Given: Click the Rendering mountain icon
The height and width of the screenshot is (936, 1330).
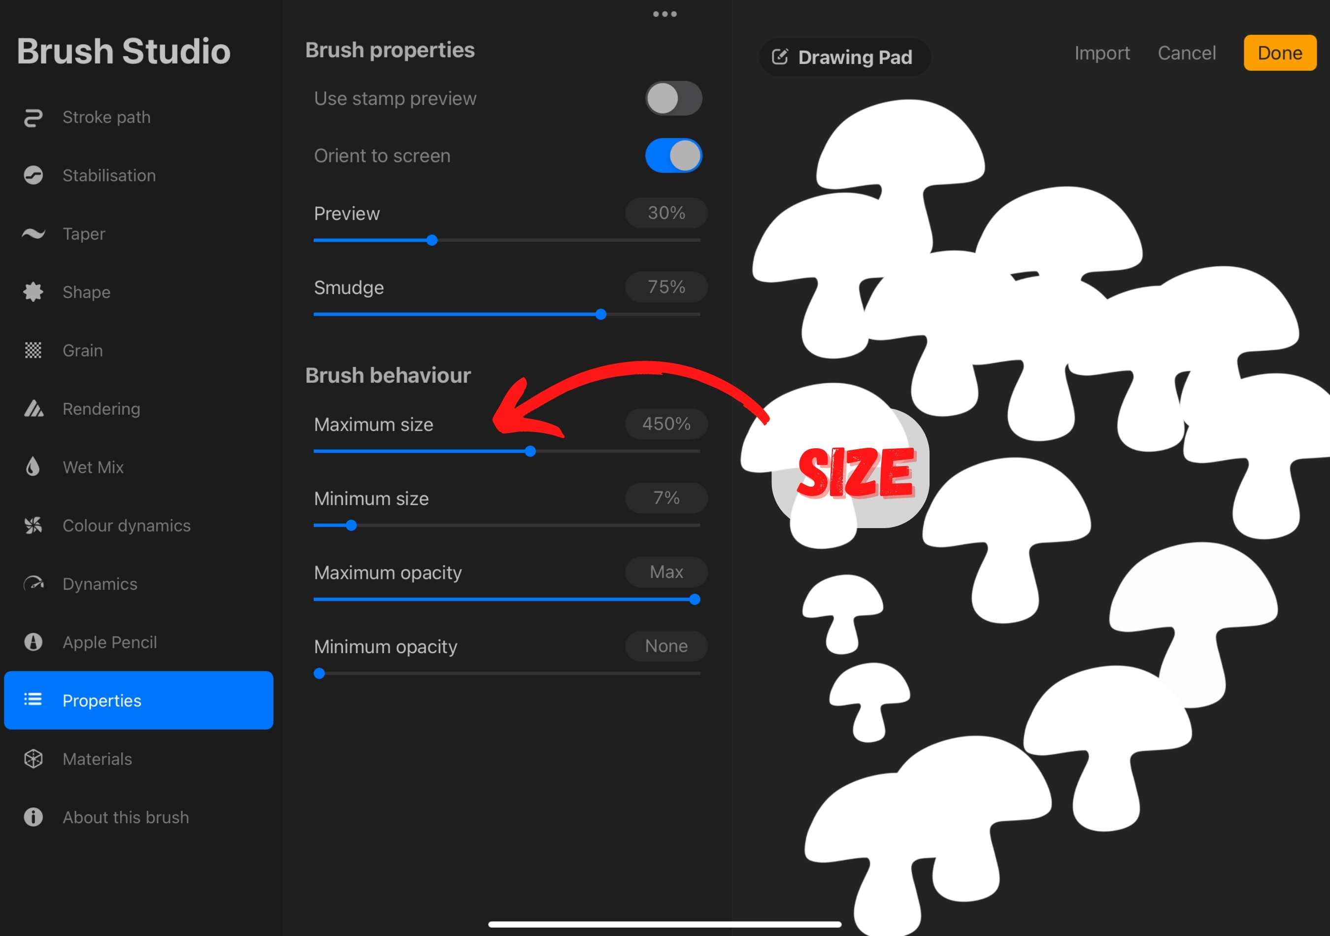Looking at the screenshot, I should point(33,408).
